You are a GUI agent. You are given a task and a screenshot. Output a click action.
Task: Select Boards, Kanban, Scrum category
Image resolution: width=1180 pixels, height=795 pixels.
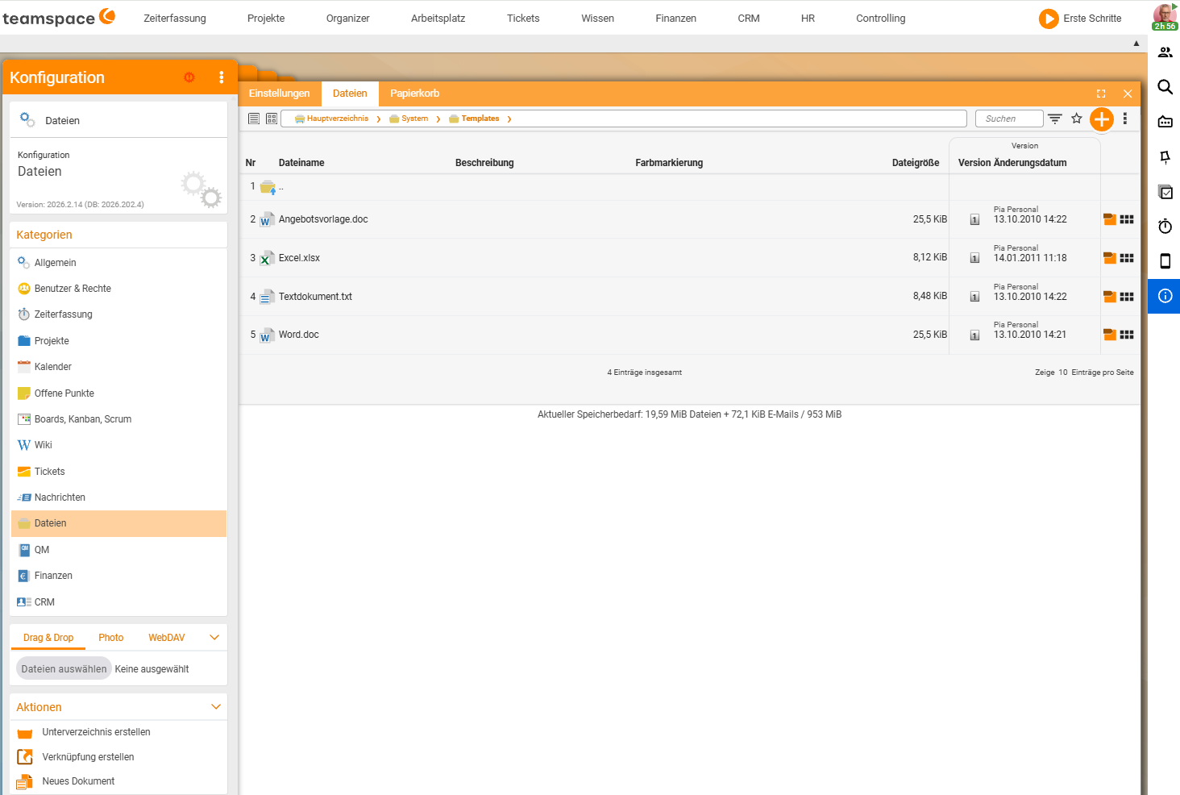click(118, 419)
